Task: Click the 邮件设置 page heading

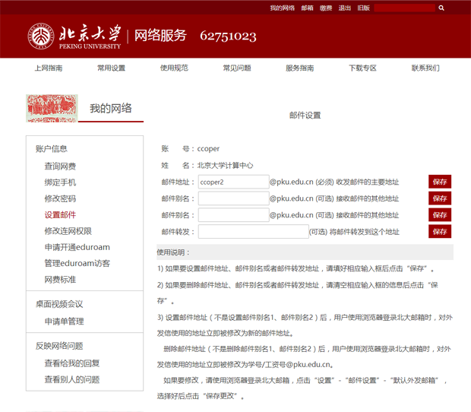Action: coord(305,116)
